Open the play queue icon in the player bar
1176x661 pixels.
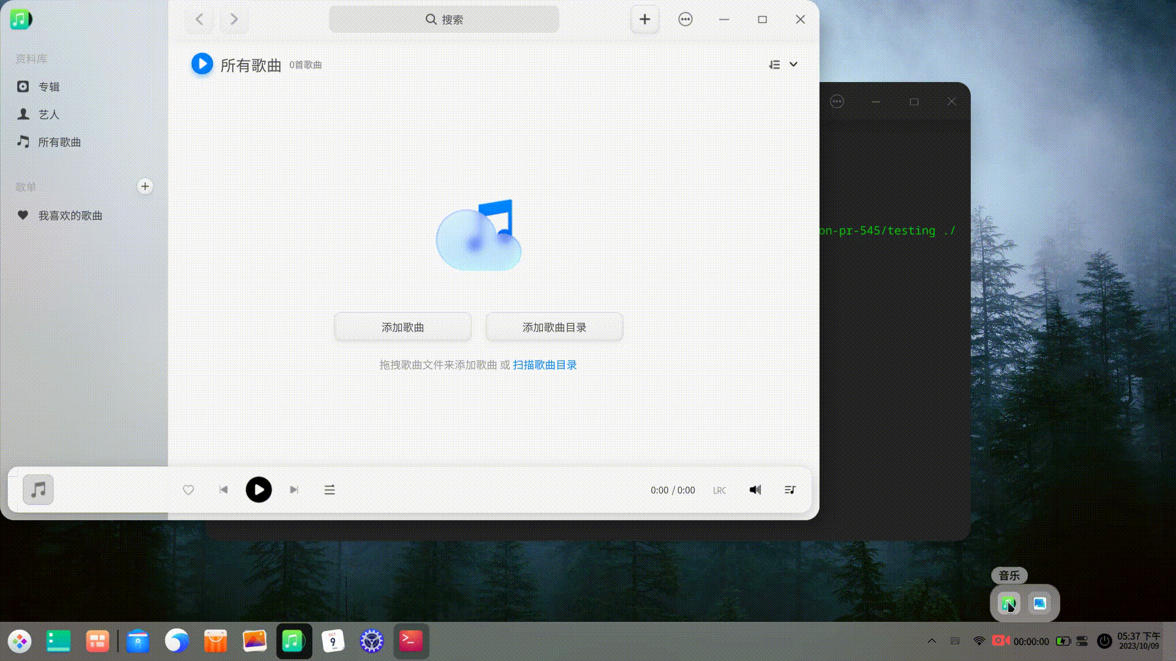[x=790, y=490]
